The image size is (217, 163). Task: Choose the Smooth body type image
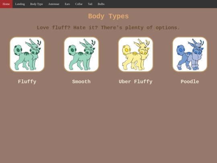pos(81,54)
